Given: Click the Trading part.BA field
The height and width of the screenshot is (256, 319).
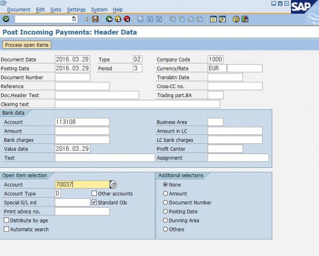Looking at the screenshot, I should (215, 95).
